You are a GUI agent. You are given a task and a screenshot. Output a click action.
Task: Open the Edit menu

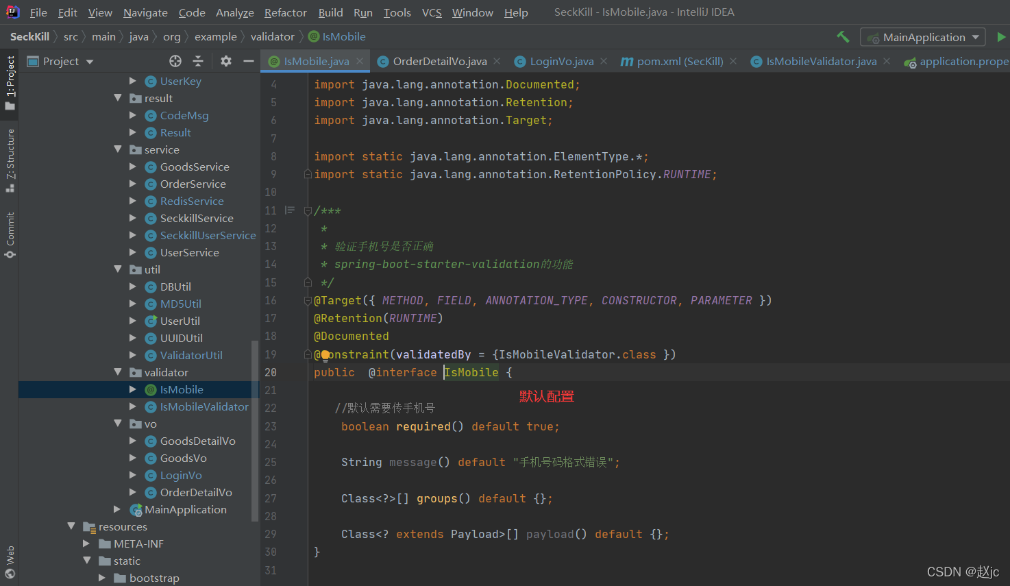[67, 12]
